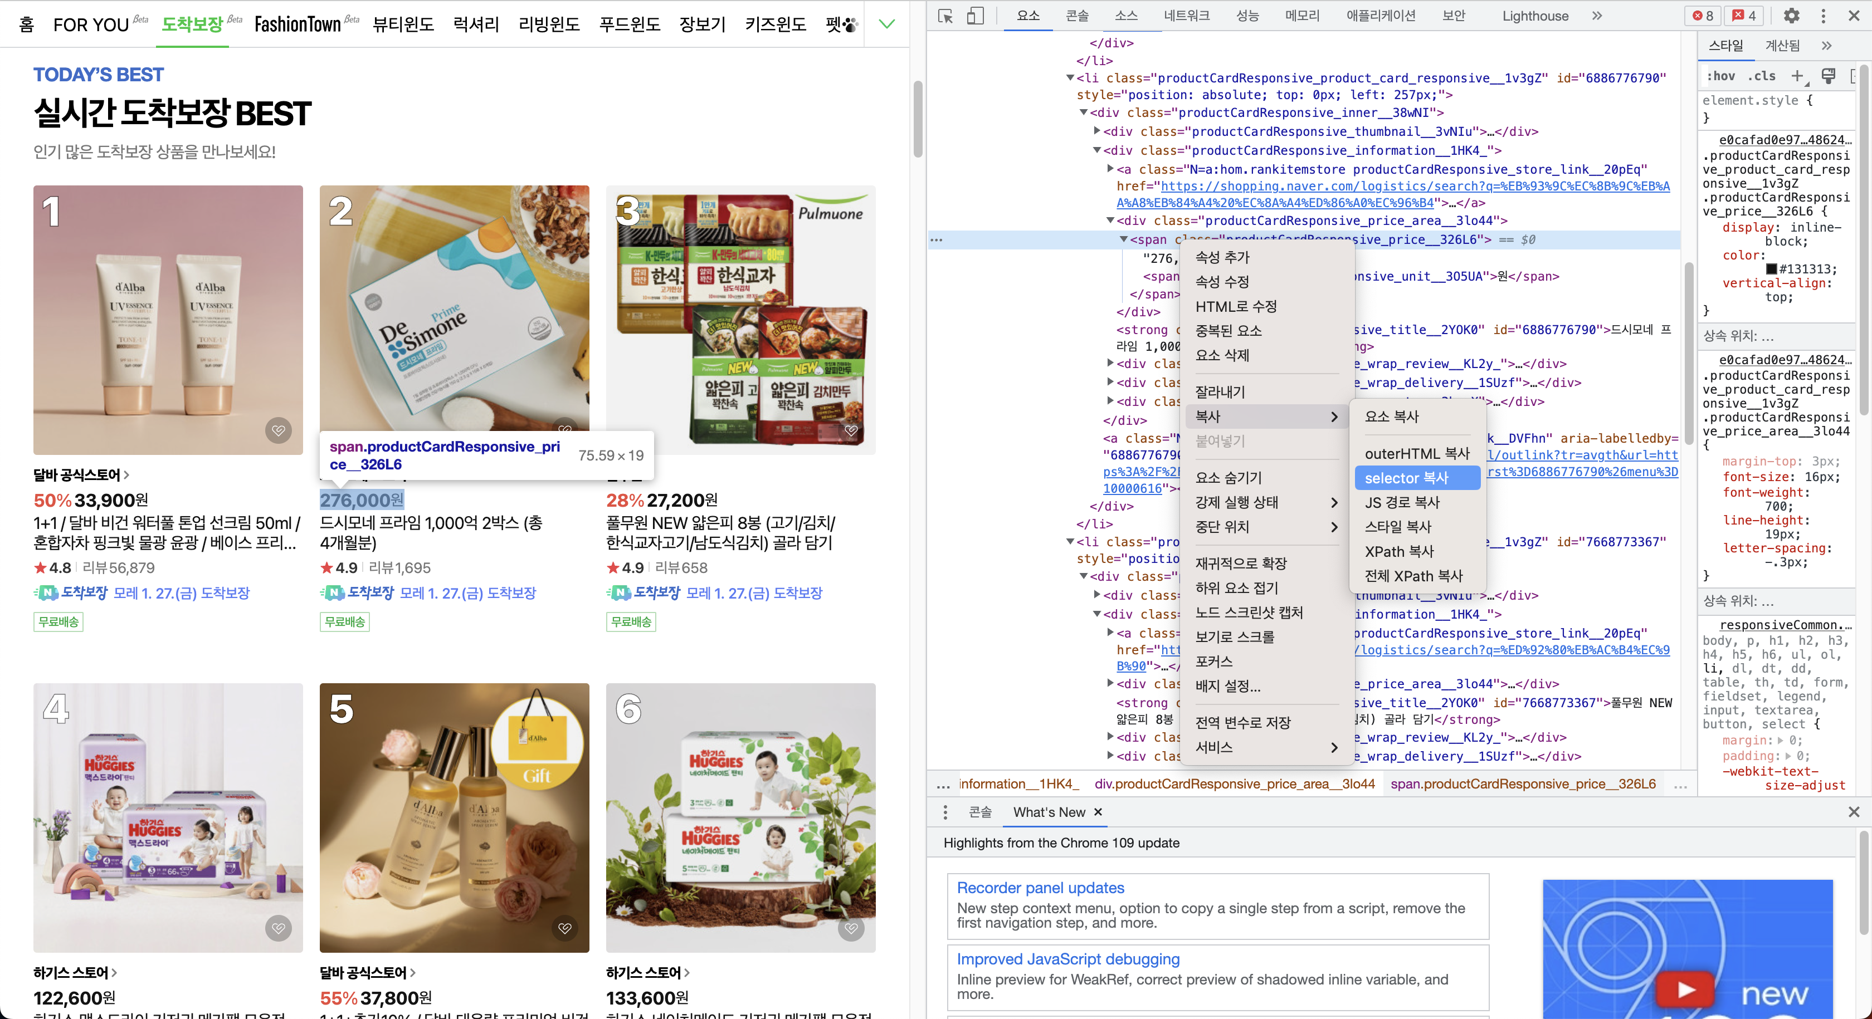
Task: Open DevTools three-dot customize menu
Action: [1822, 16]
